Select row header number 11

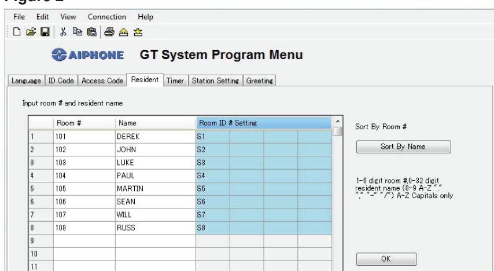[x=41, y=266]
